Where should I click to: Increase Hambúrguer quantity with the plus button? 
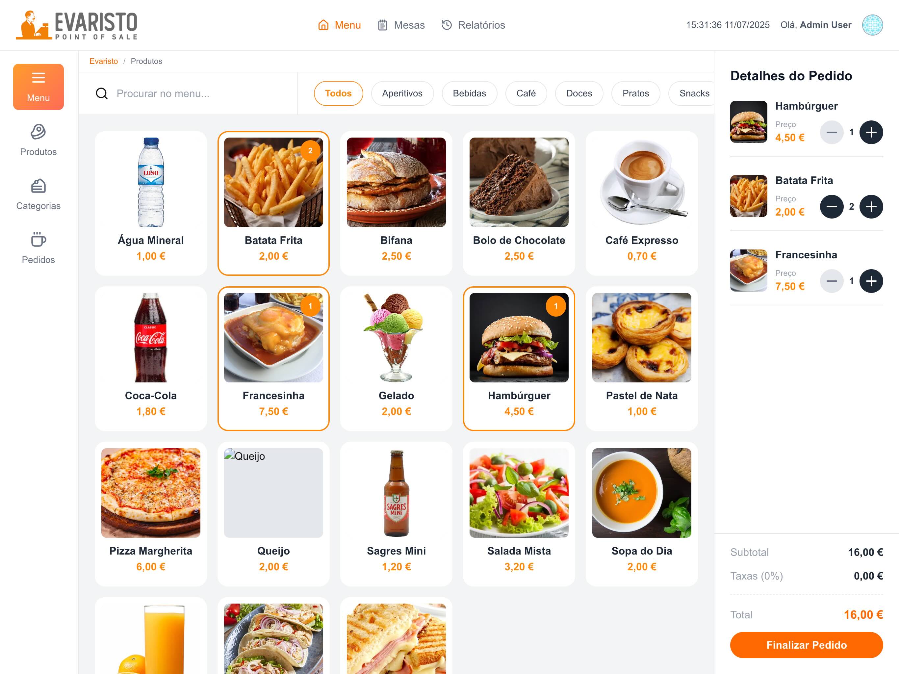click(x=871, y=132)
